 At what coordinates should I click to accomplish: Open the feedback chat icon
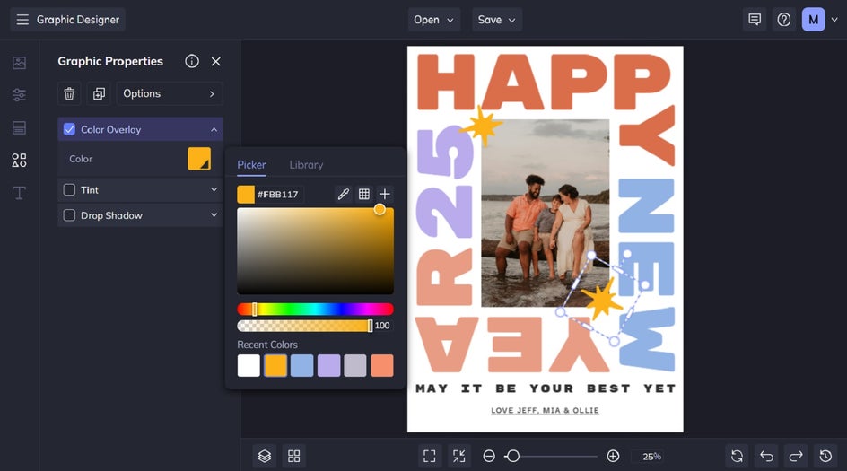pos(755,20)
